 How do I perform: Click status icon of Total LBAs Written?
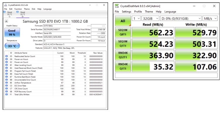tap(6, 95)
